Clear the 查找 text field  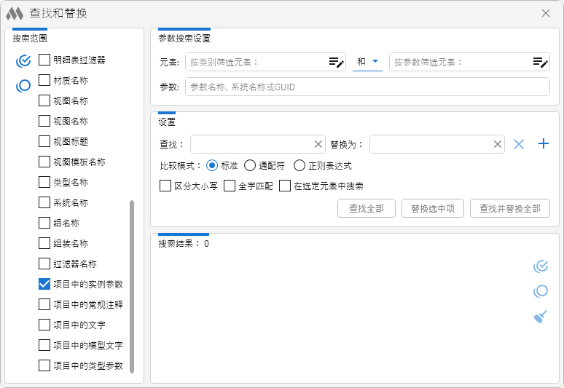point(318,144)
